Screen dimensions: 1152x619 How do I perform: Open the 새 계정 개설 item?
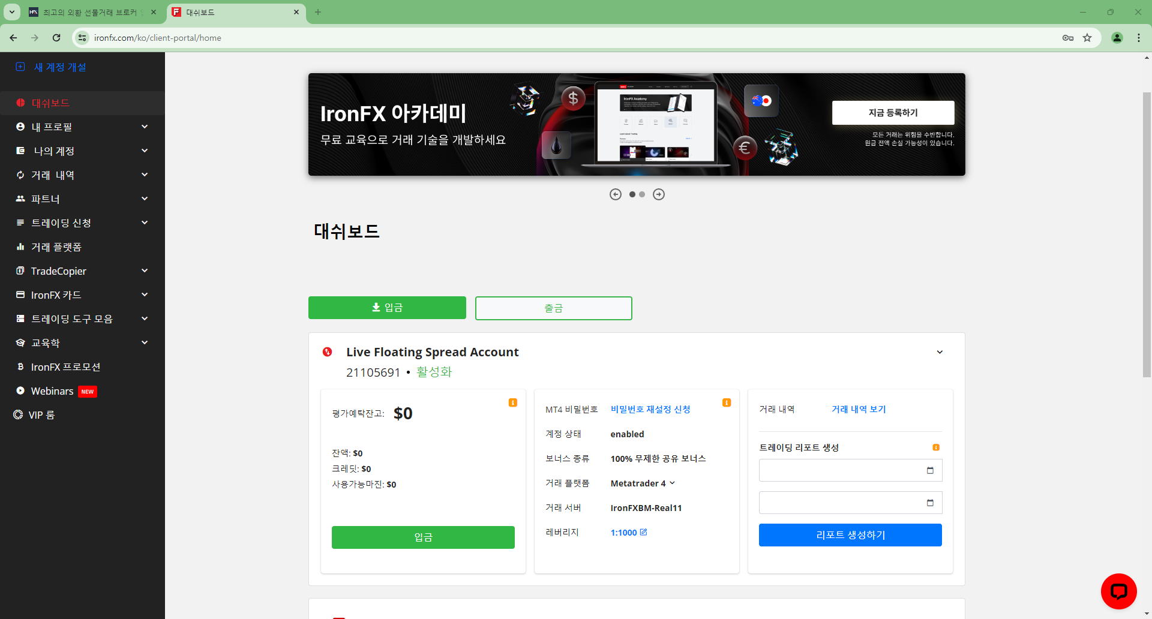click(58, 67)
